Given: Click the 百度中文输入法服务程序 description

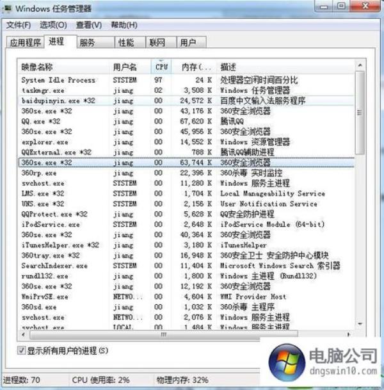Looking at the screenshot, I should click(262, 101).
